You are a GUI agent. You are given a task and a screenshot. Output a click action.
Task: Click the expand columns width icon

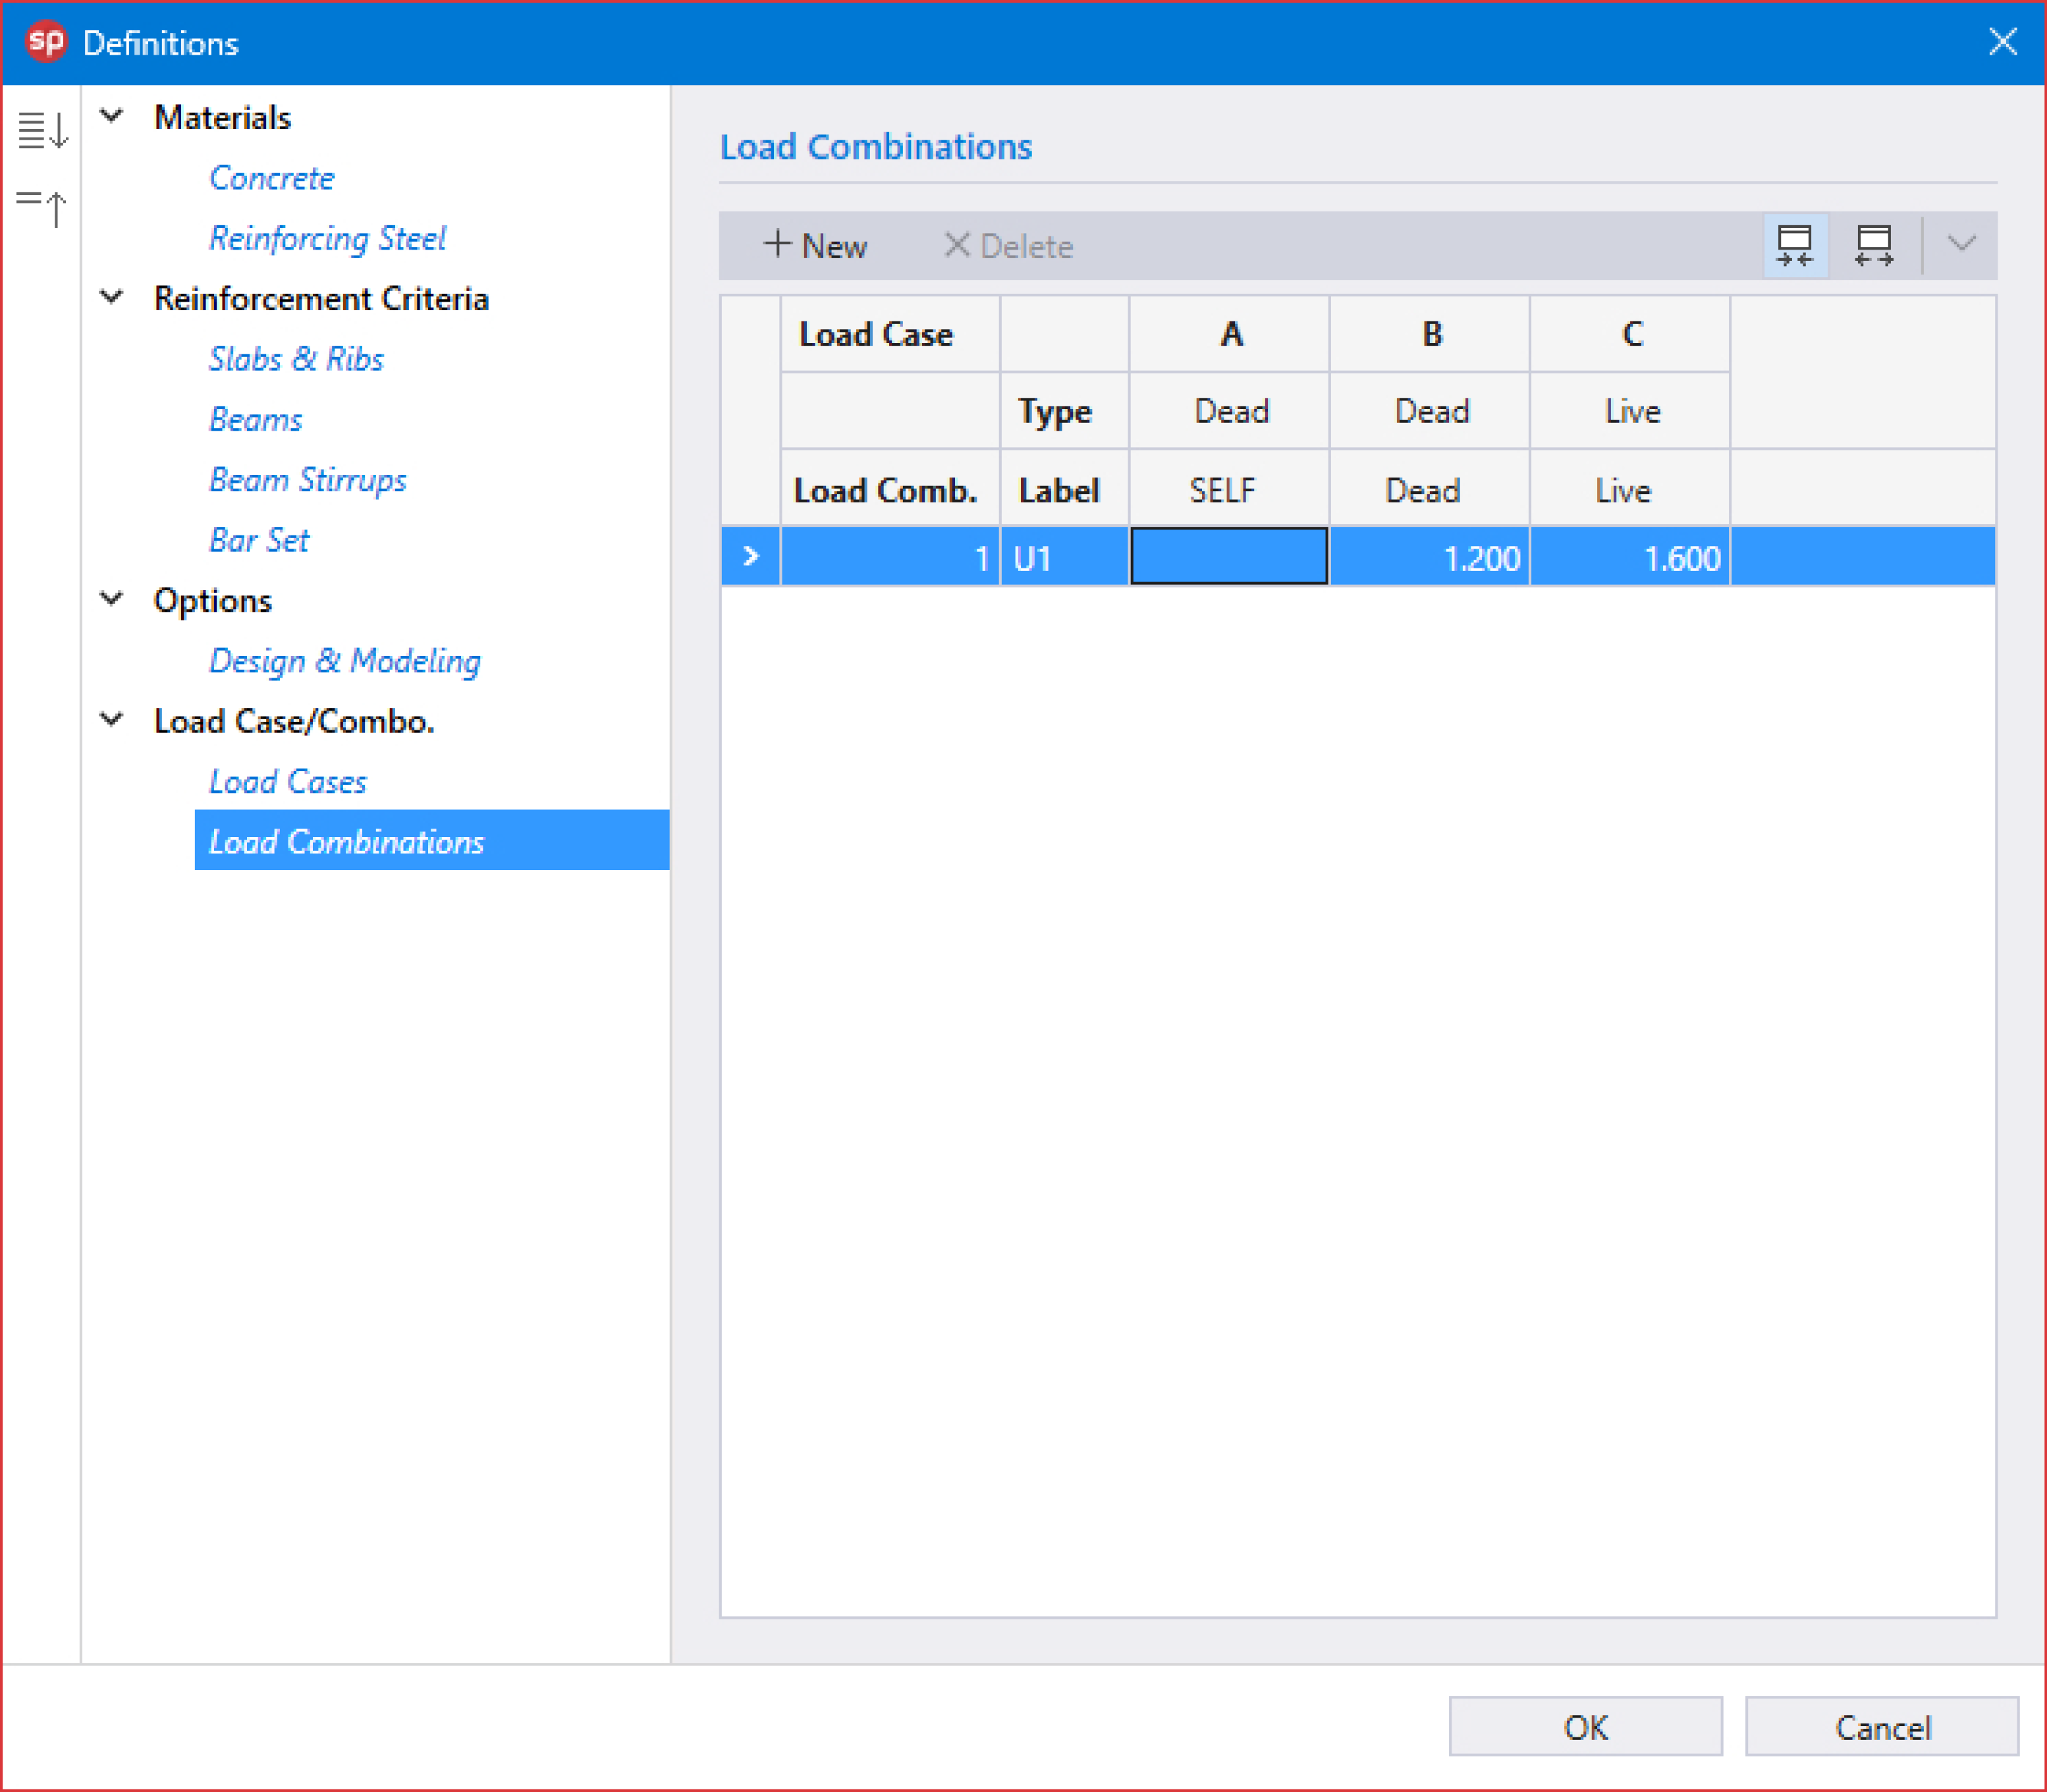tap(1872, 245)
